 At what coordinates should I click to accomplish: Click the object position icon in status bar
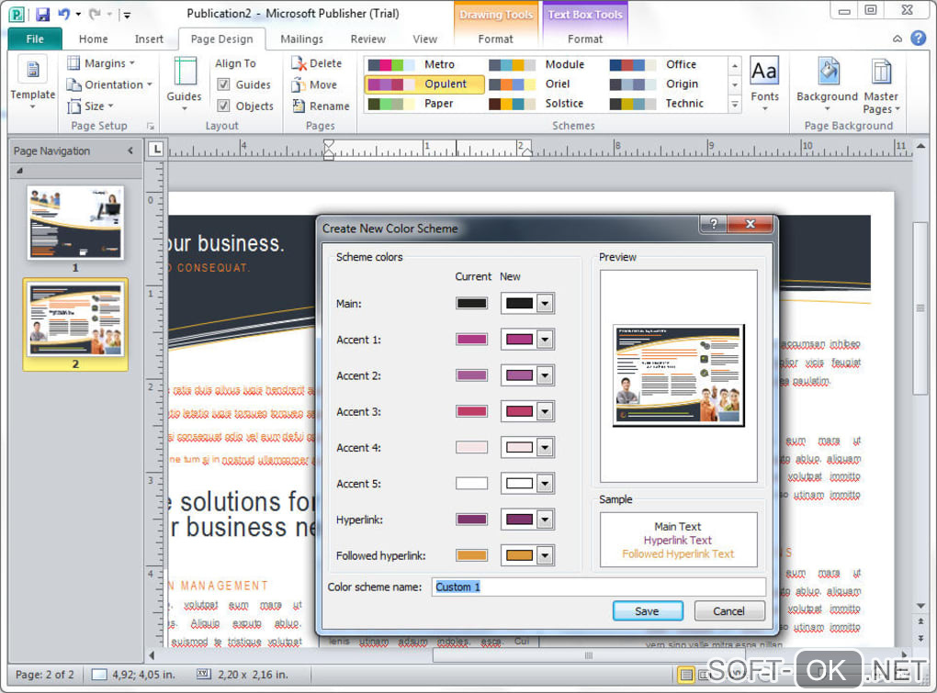click(x=99, y=675)
